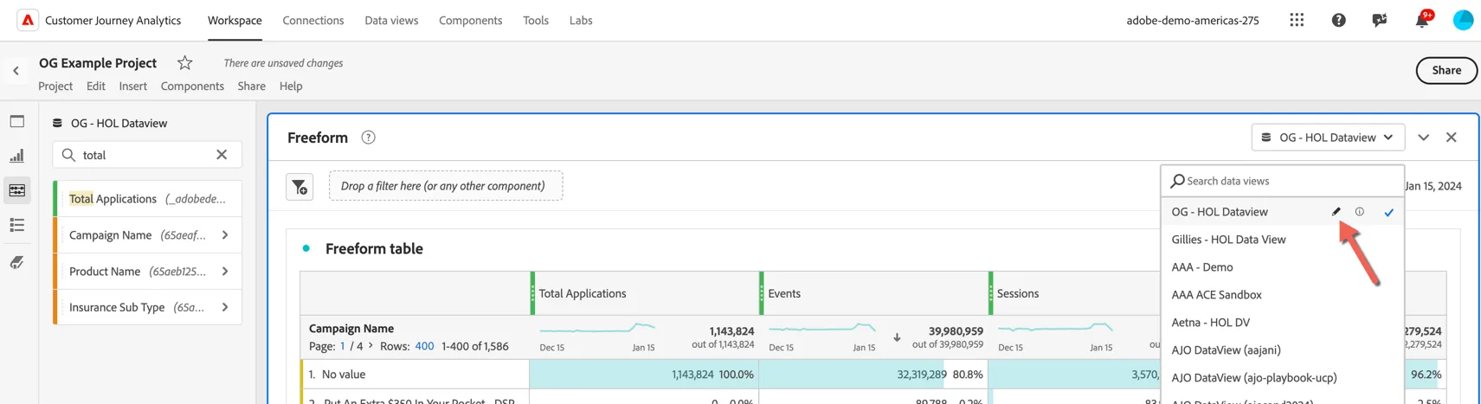Click the Freeform table title
Screen dimensions: 1481x404
[374, 248]
